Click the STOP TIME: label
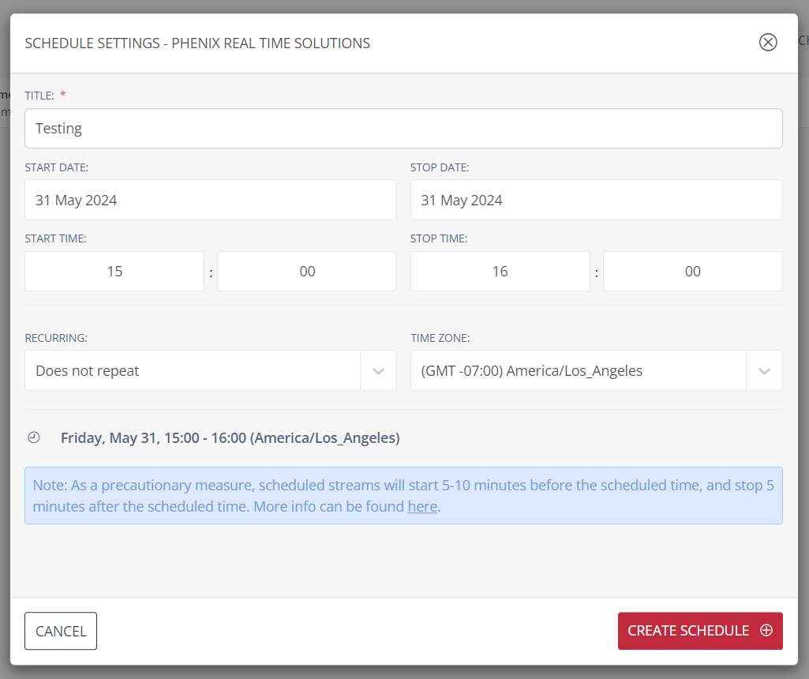Viewport: 809px width, 679px height. tap(439, 238)
